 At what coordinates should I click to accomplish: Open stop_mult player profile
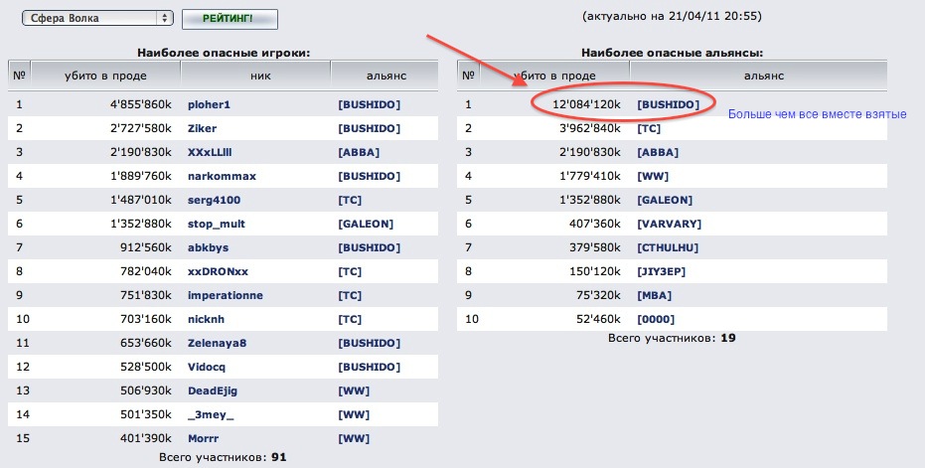(x=216, y=224)
